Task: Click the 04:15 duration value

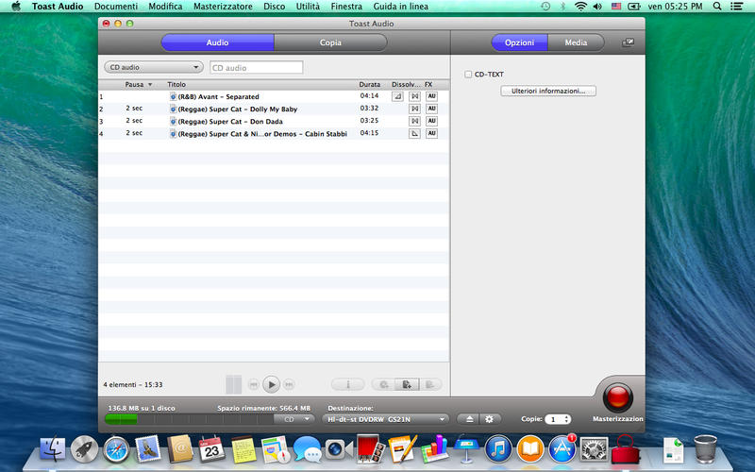Action: click(369, 133)
